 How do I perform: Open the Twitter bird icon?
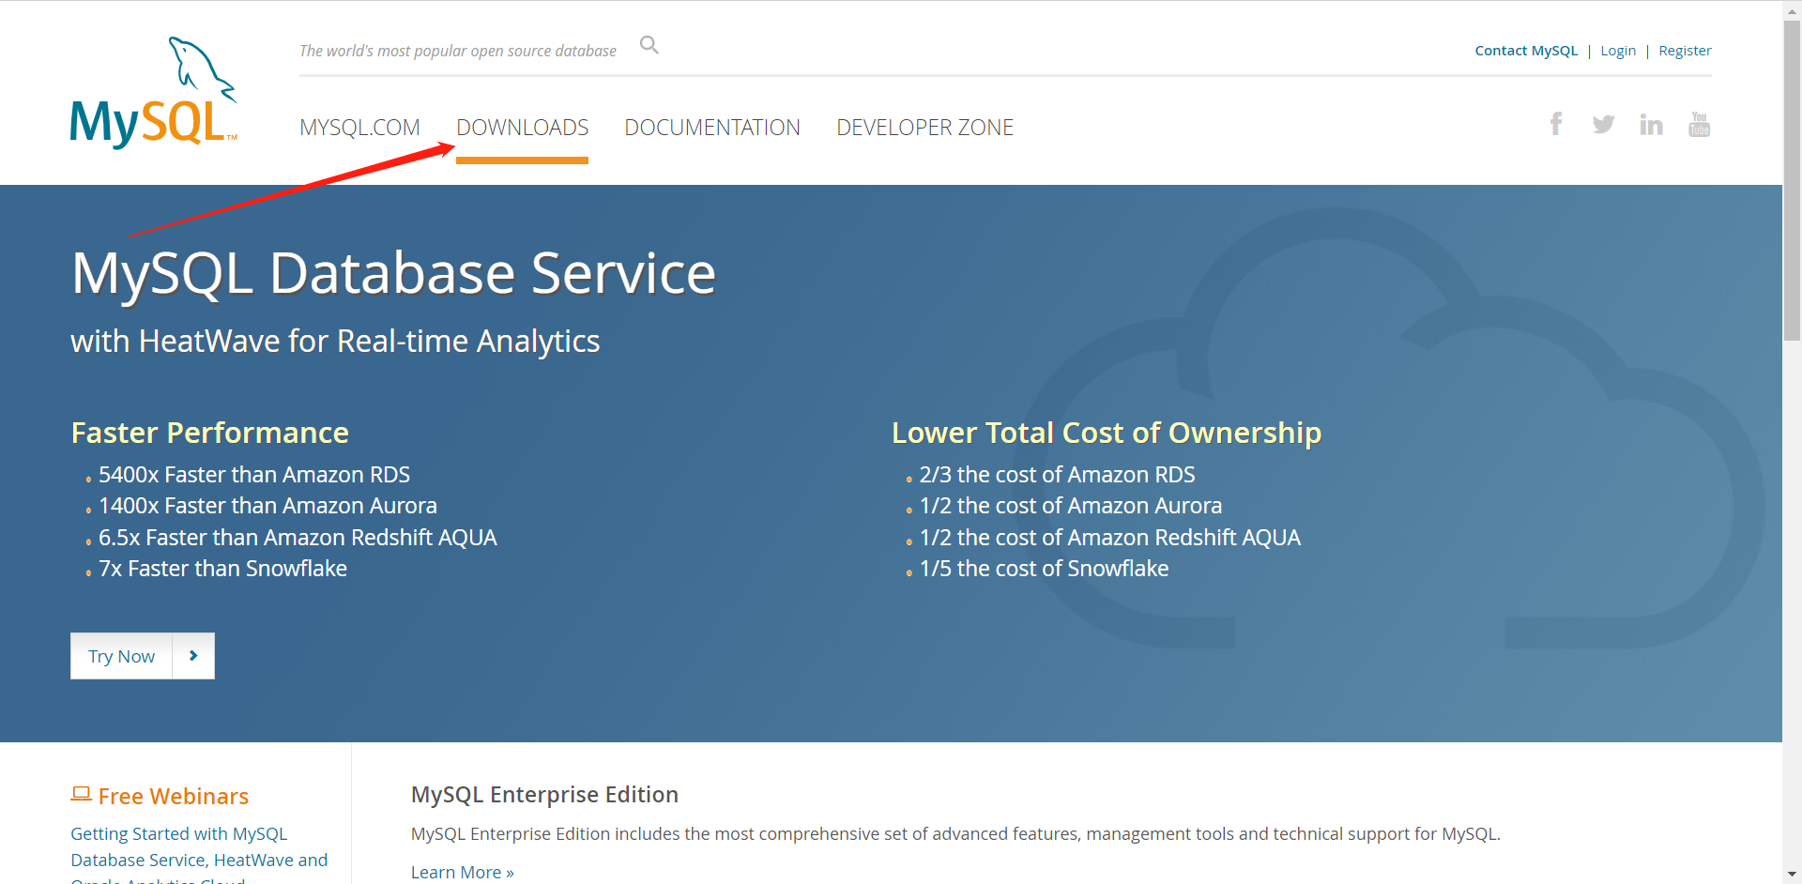1603,124
